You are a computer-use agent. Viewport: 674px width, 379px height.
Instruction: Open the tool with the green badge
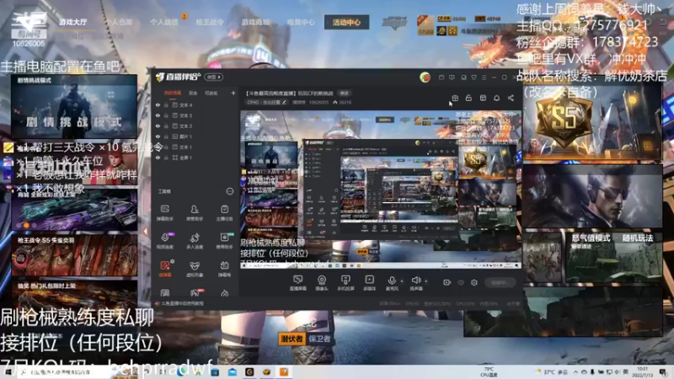(x=224, y=241)
